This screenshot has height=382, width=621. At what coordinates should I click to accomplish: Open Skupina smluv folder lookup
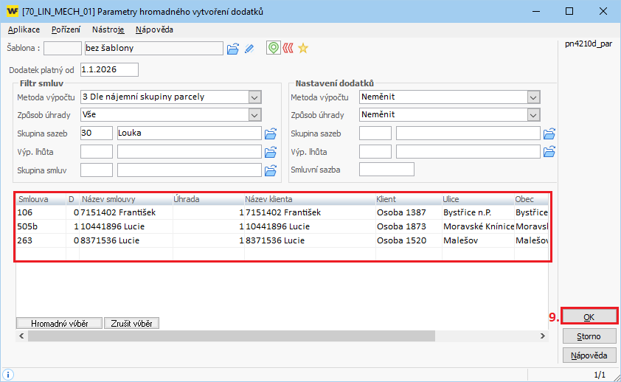(x=271, y=170)
